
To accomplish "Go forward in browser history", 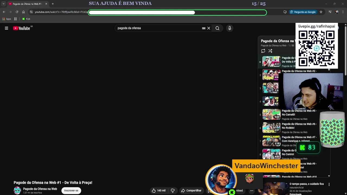I will (x=10, y=12).
